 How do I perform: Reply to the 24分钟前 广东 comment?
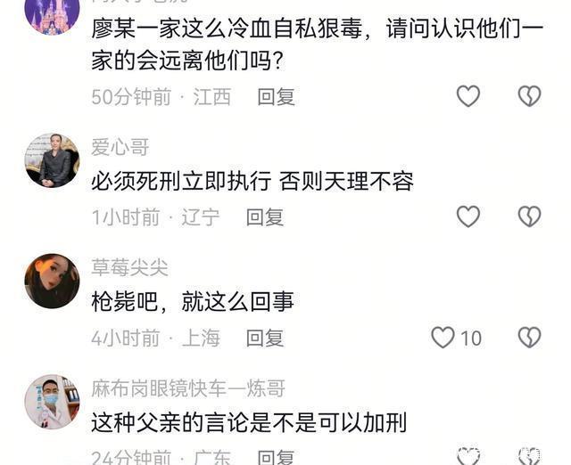click(276, 457)
